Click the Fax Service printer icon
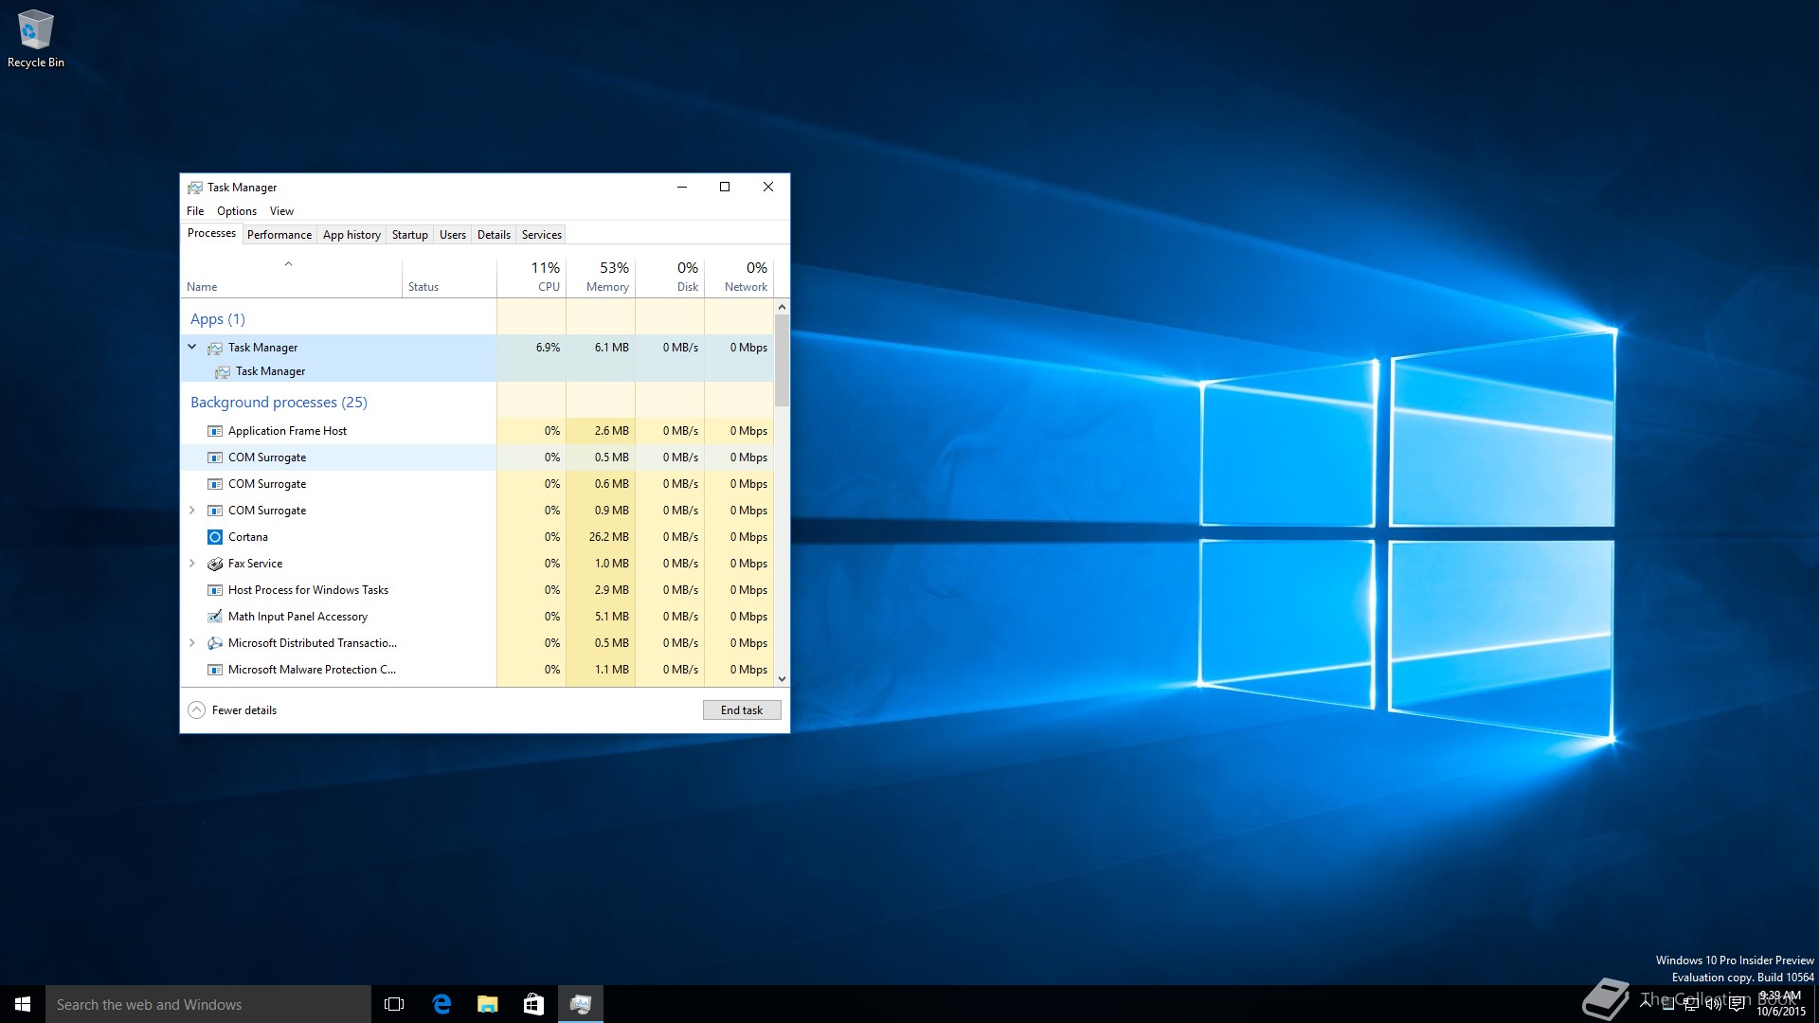 215,564
